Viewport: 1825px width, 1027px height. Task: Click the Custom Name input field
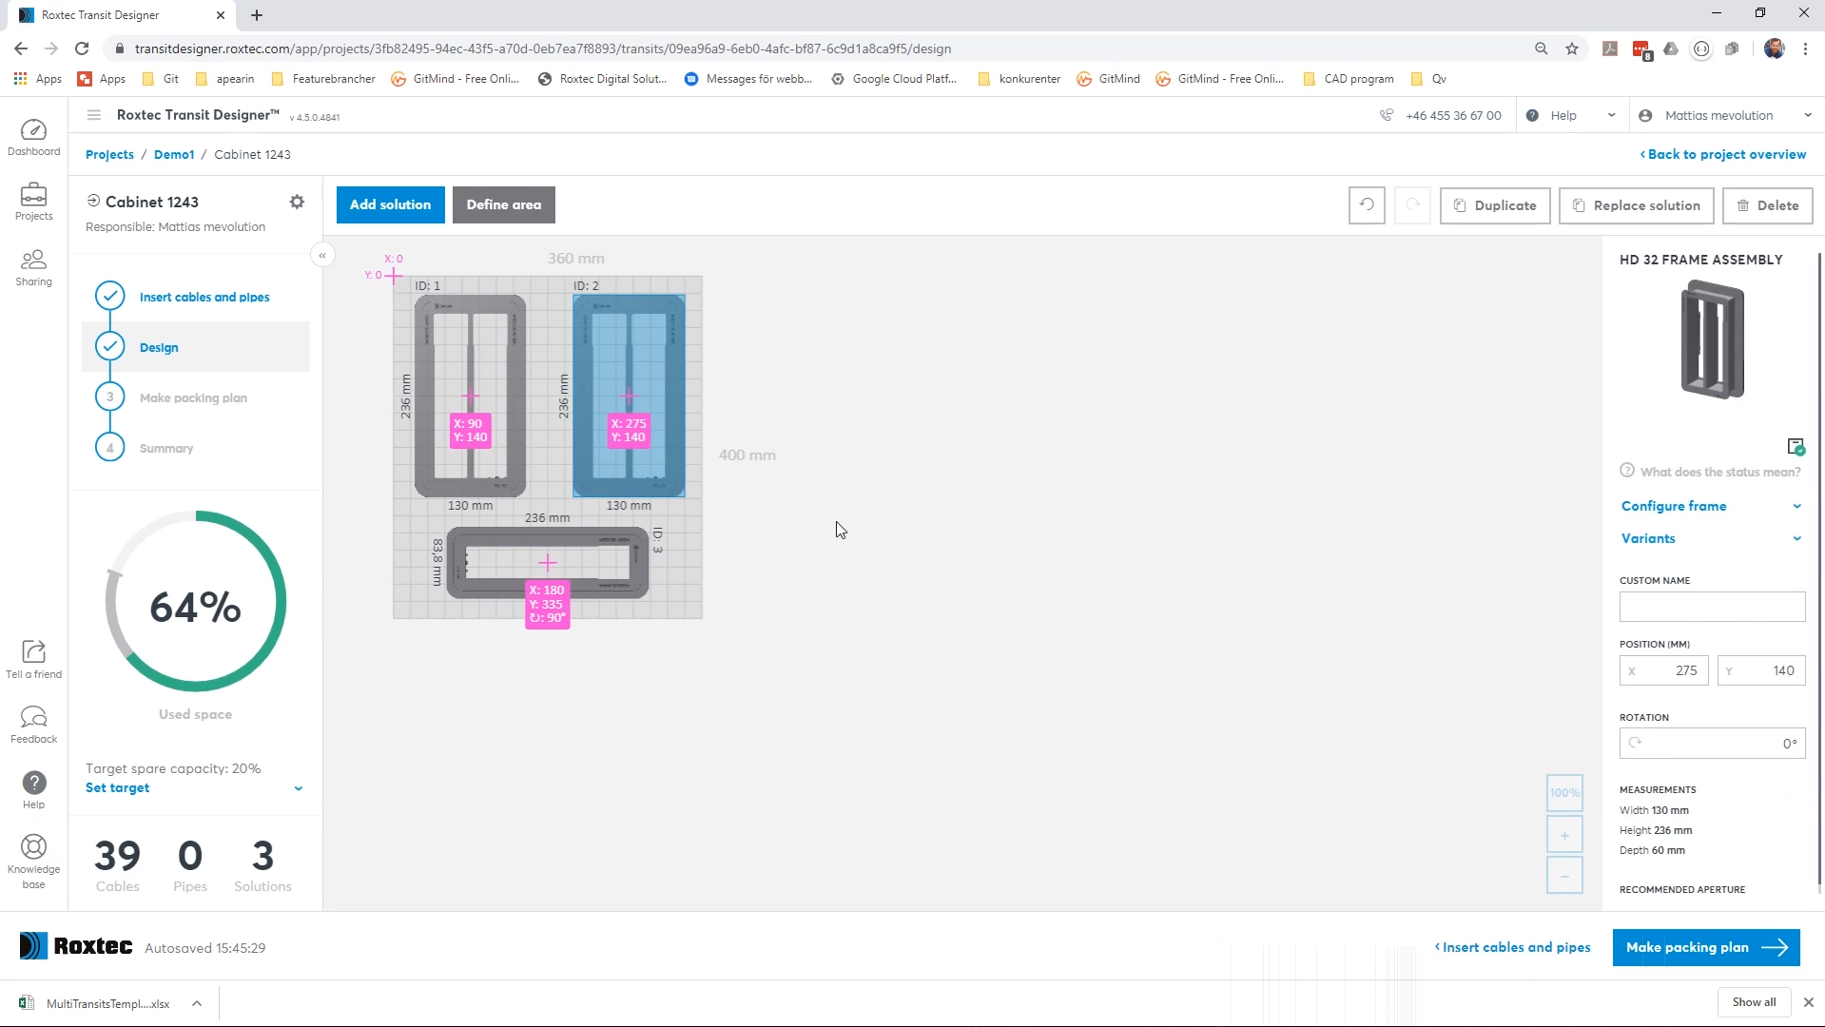(1712, 607)
